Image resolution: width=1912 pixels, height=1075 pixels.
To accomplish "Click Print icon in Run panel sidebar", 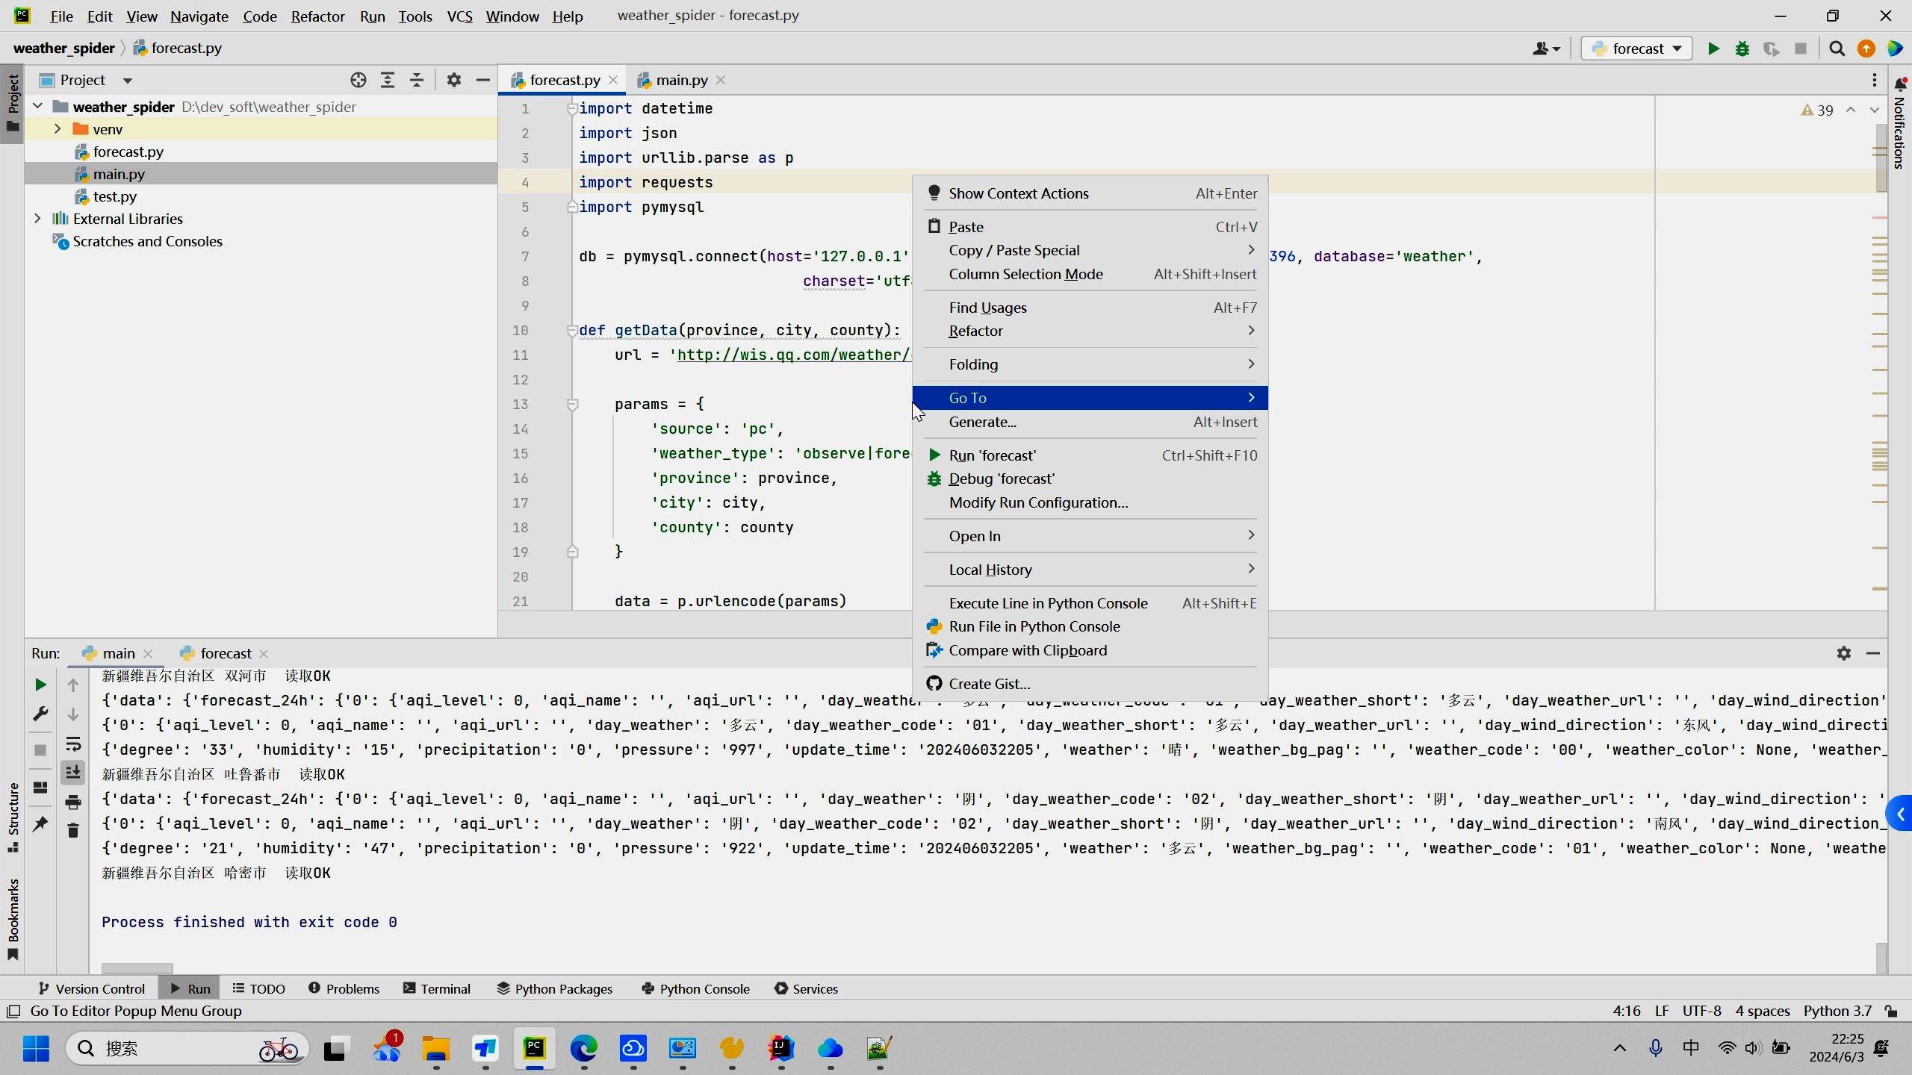I will pyautogui.click(x=73, y=803).
